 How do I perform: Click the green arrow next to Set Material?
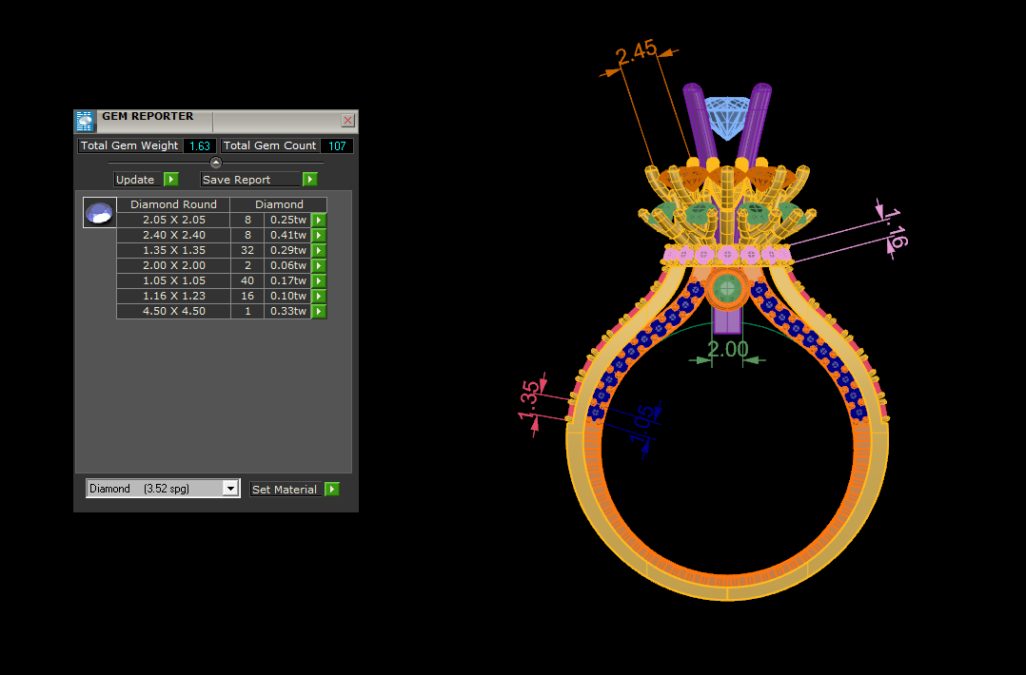pos(332,489)
